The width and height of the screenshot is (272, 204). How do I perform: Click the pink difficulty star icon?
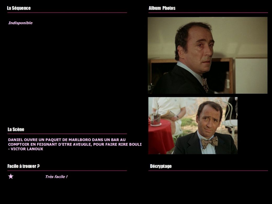pos(11,176)
